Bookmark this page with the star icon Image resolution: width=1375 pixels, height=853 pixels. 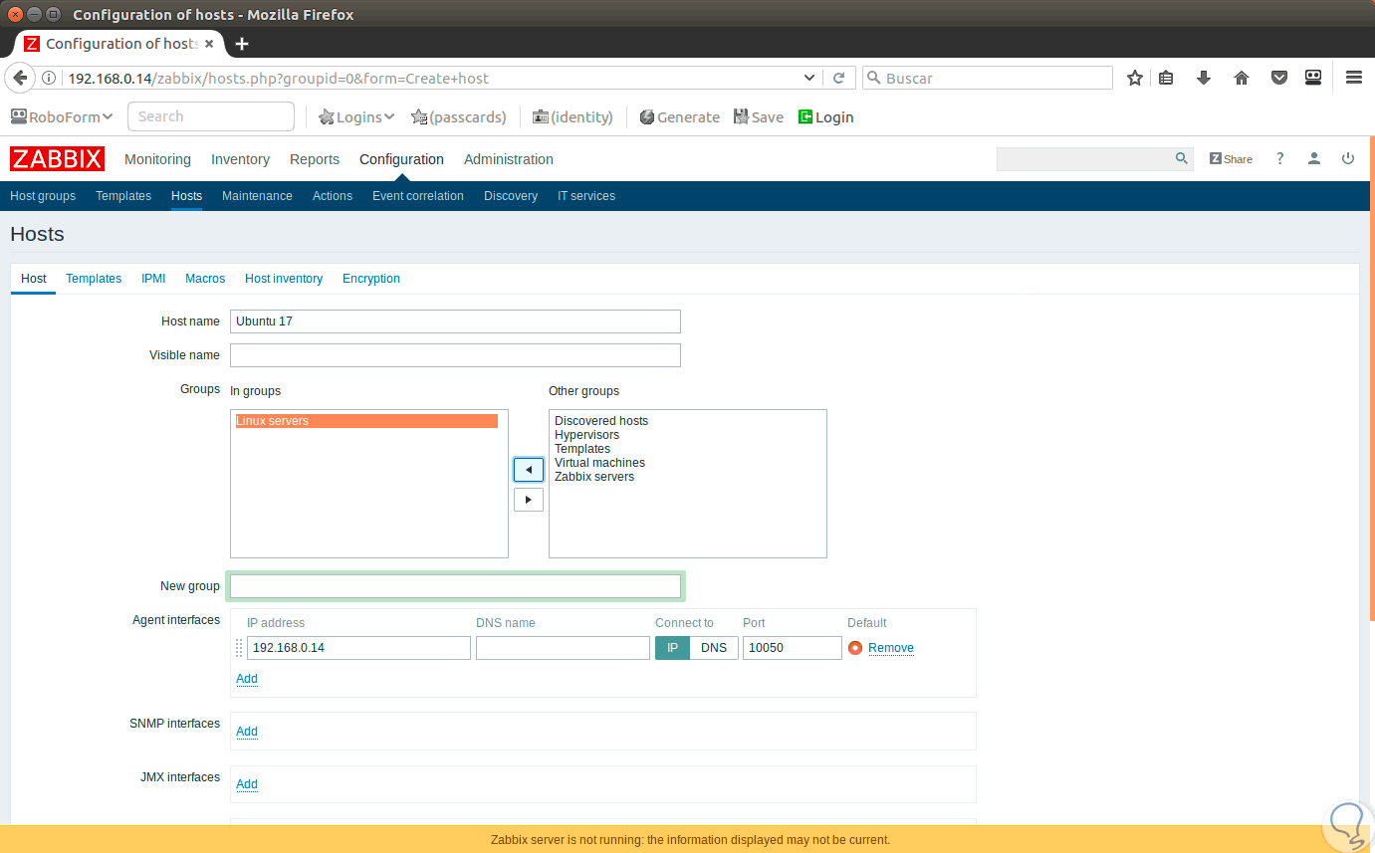pos(1134,78)
